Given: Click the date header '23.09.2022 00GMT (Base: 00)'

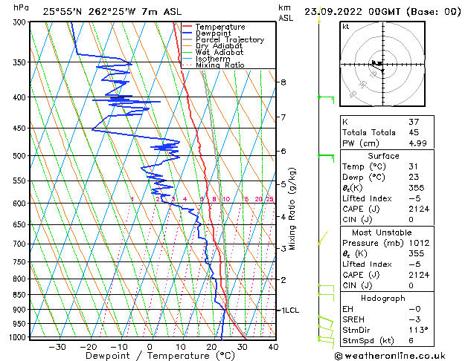Looking at the screenshot, I should click(x=382, y=12).
